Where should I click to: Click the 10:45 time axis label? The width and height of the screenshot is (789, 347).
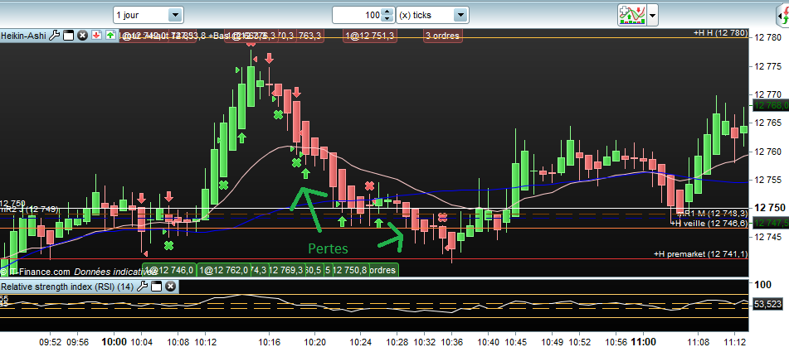click(x=516, y=342)
